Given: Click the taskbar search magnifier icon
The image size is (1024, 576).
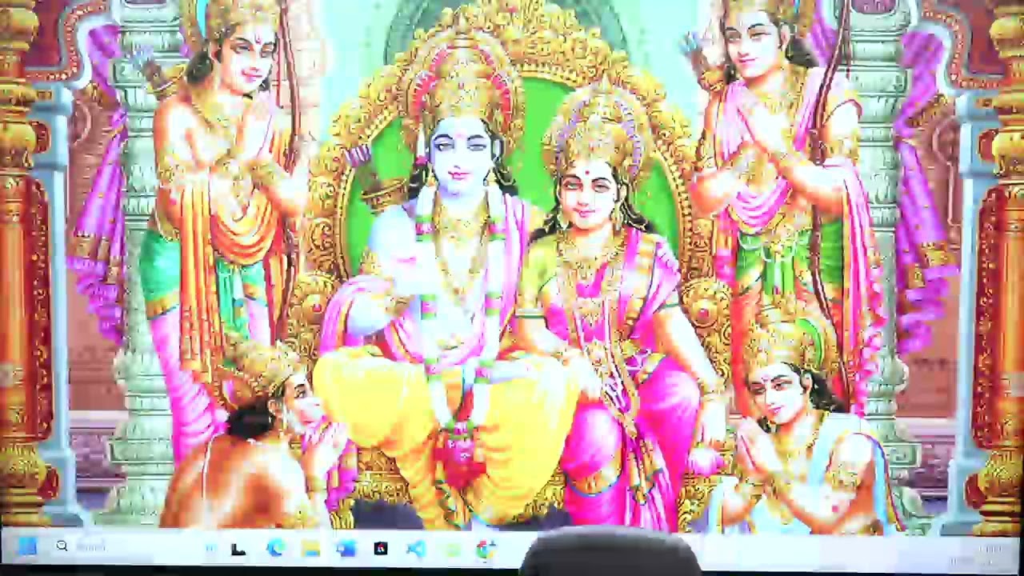Looking at the screenshot, I should [62, 546].
